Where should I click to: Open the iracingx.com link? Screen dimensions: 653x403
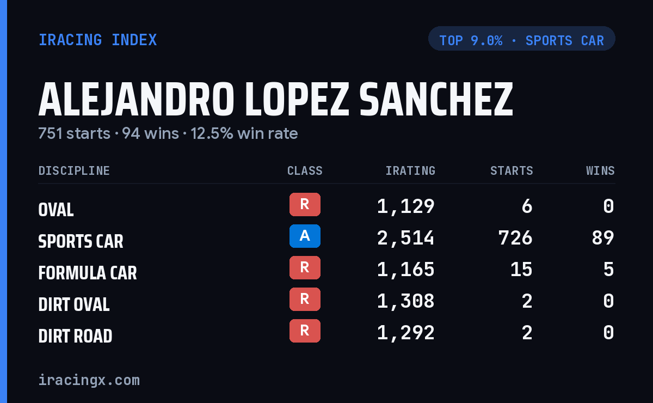click(x=89, y=380)
